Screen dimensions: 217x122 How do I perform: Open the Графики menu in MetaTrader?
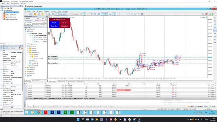(x=46, y=11)
